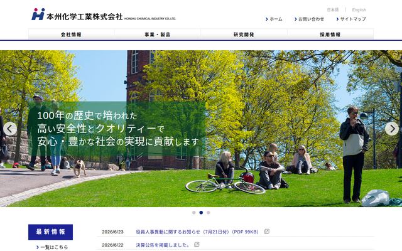Open お問い合わせ contact link
The width and height of the screenshot is (402, 251).
(x=309, y=19)
